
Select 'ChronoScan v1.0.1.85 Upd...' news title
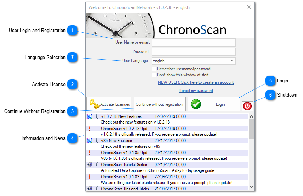(x=126, y=153)
